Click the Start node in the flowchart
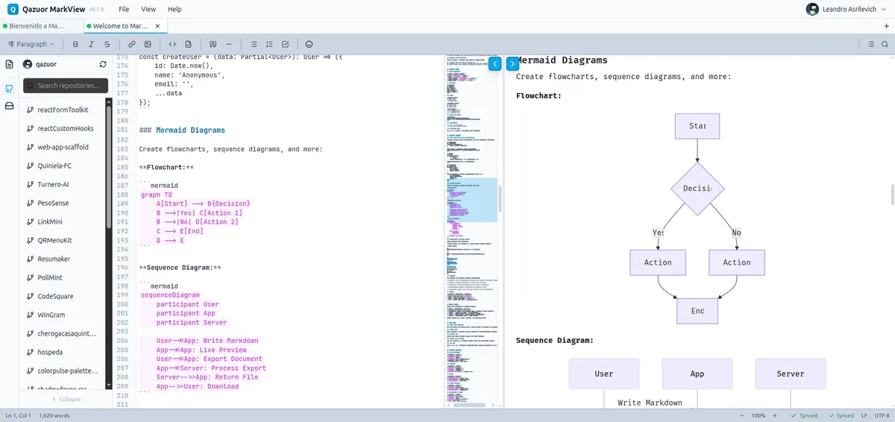895x422 pixels. pyautogui.click(x=697, y=126)
